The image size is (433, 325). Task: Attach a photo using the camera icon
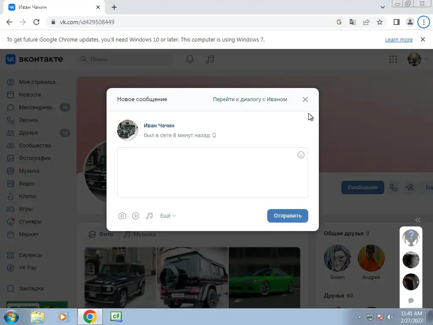click(x=122, y=216)
